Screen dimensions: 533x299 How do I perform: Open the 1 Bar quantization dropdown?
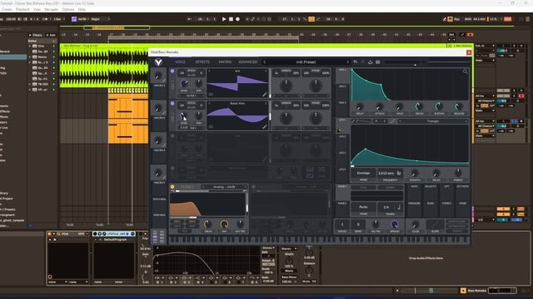click(58, 19)
